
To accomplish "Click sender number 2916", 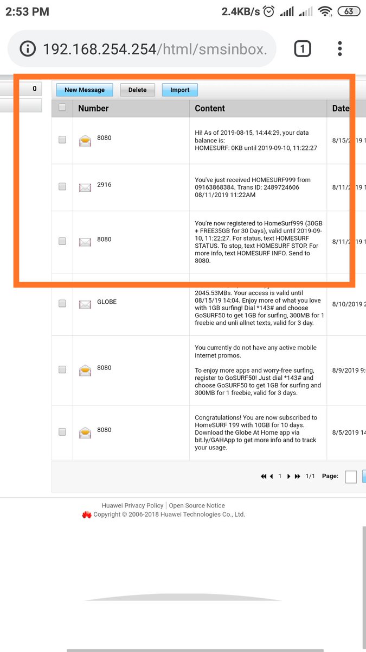I will click(x=104, y=185).
